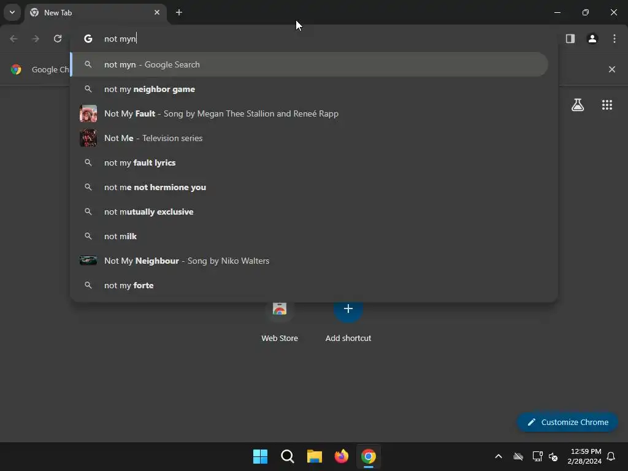This screenshot has width=628, height=471.
Task: Select the New Tab tab
Action: coord(96,13)
